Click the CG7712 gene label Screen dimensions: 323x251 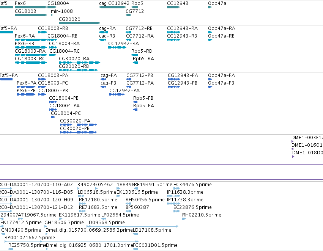(x=135, y=11)
